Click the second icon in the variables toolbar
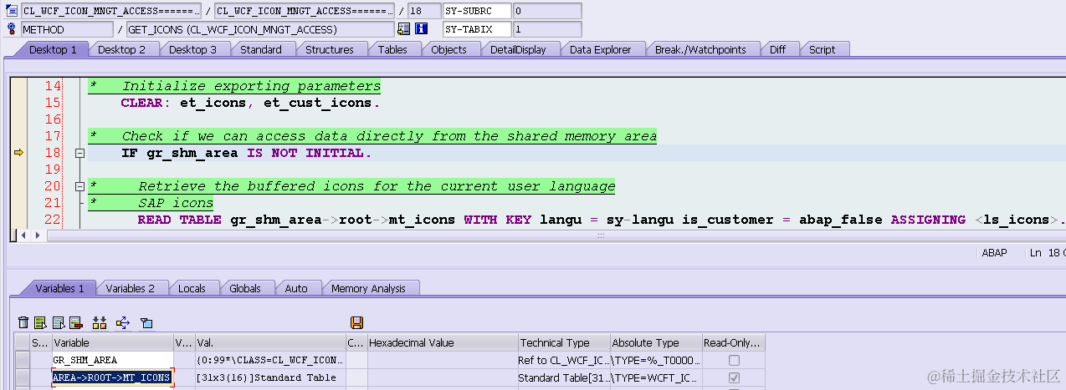Screen dimensions: 1066x390 click(41, 322)
